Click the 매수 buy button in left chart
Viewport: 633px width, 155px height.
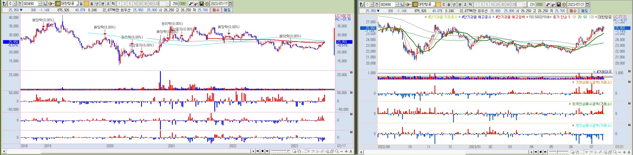pyautogui.click(x=216, y=10)
